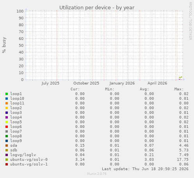The width and height of the screenshot is (194, 178).
Task: Click the sdb olive legend swatch
Action: (7, 150)
